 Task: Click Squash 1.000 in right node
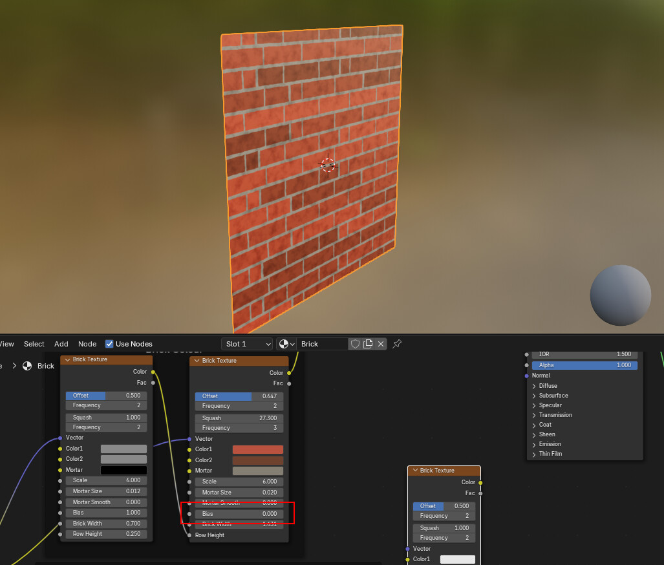444,528
